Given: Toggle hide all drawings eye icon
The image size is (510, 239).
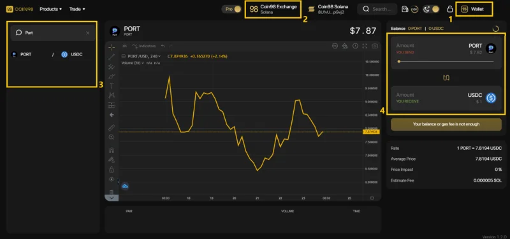Looking at the screenshot, I should [x=112, y=179].
